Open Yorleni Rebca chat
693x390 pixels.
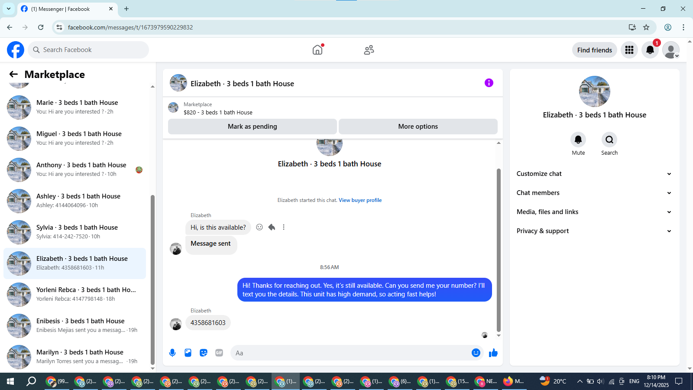(75, 294)
